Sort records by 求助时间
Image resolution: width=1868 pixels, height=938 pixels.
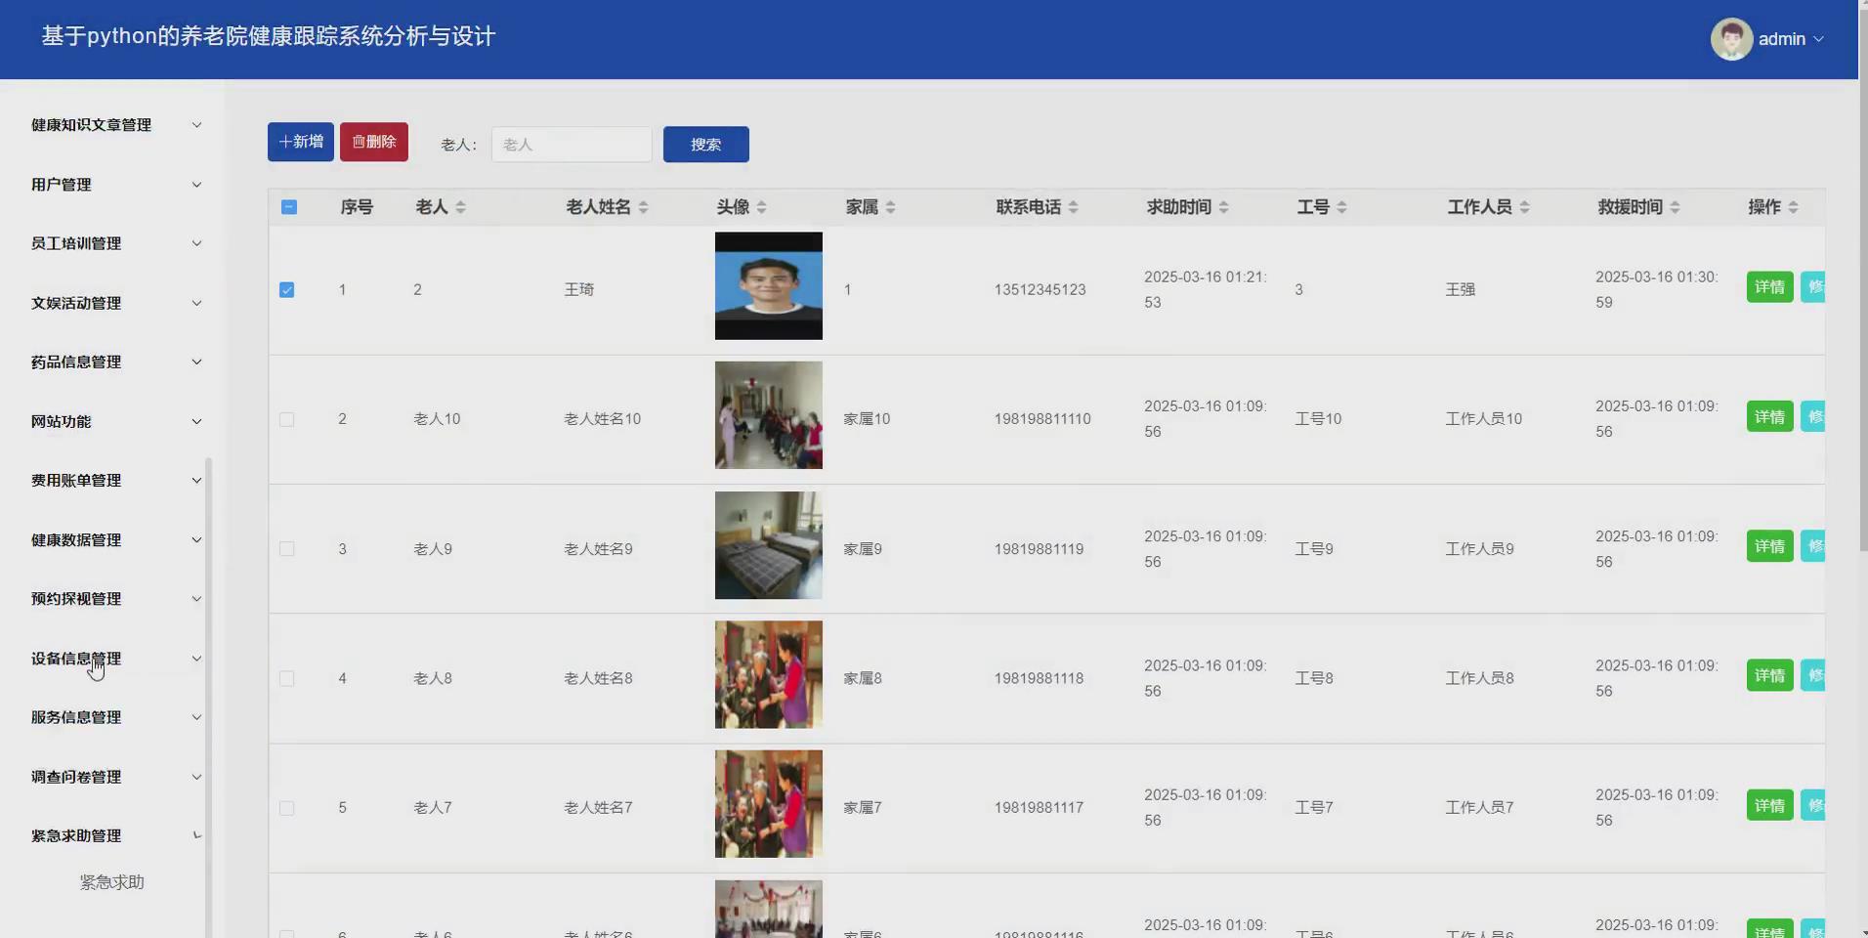[1224, 206]
